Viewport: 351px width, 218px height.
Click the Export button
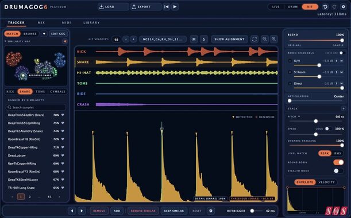click(146, 7)
